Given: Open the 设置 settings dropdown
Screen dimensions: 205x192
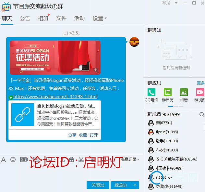Looking at the screenshot, I should pyautogui.click(x=100, y=19).
